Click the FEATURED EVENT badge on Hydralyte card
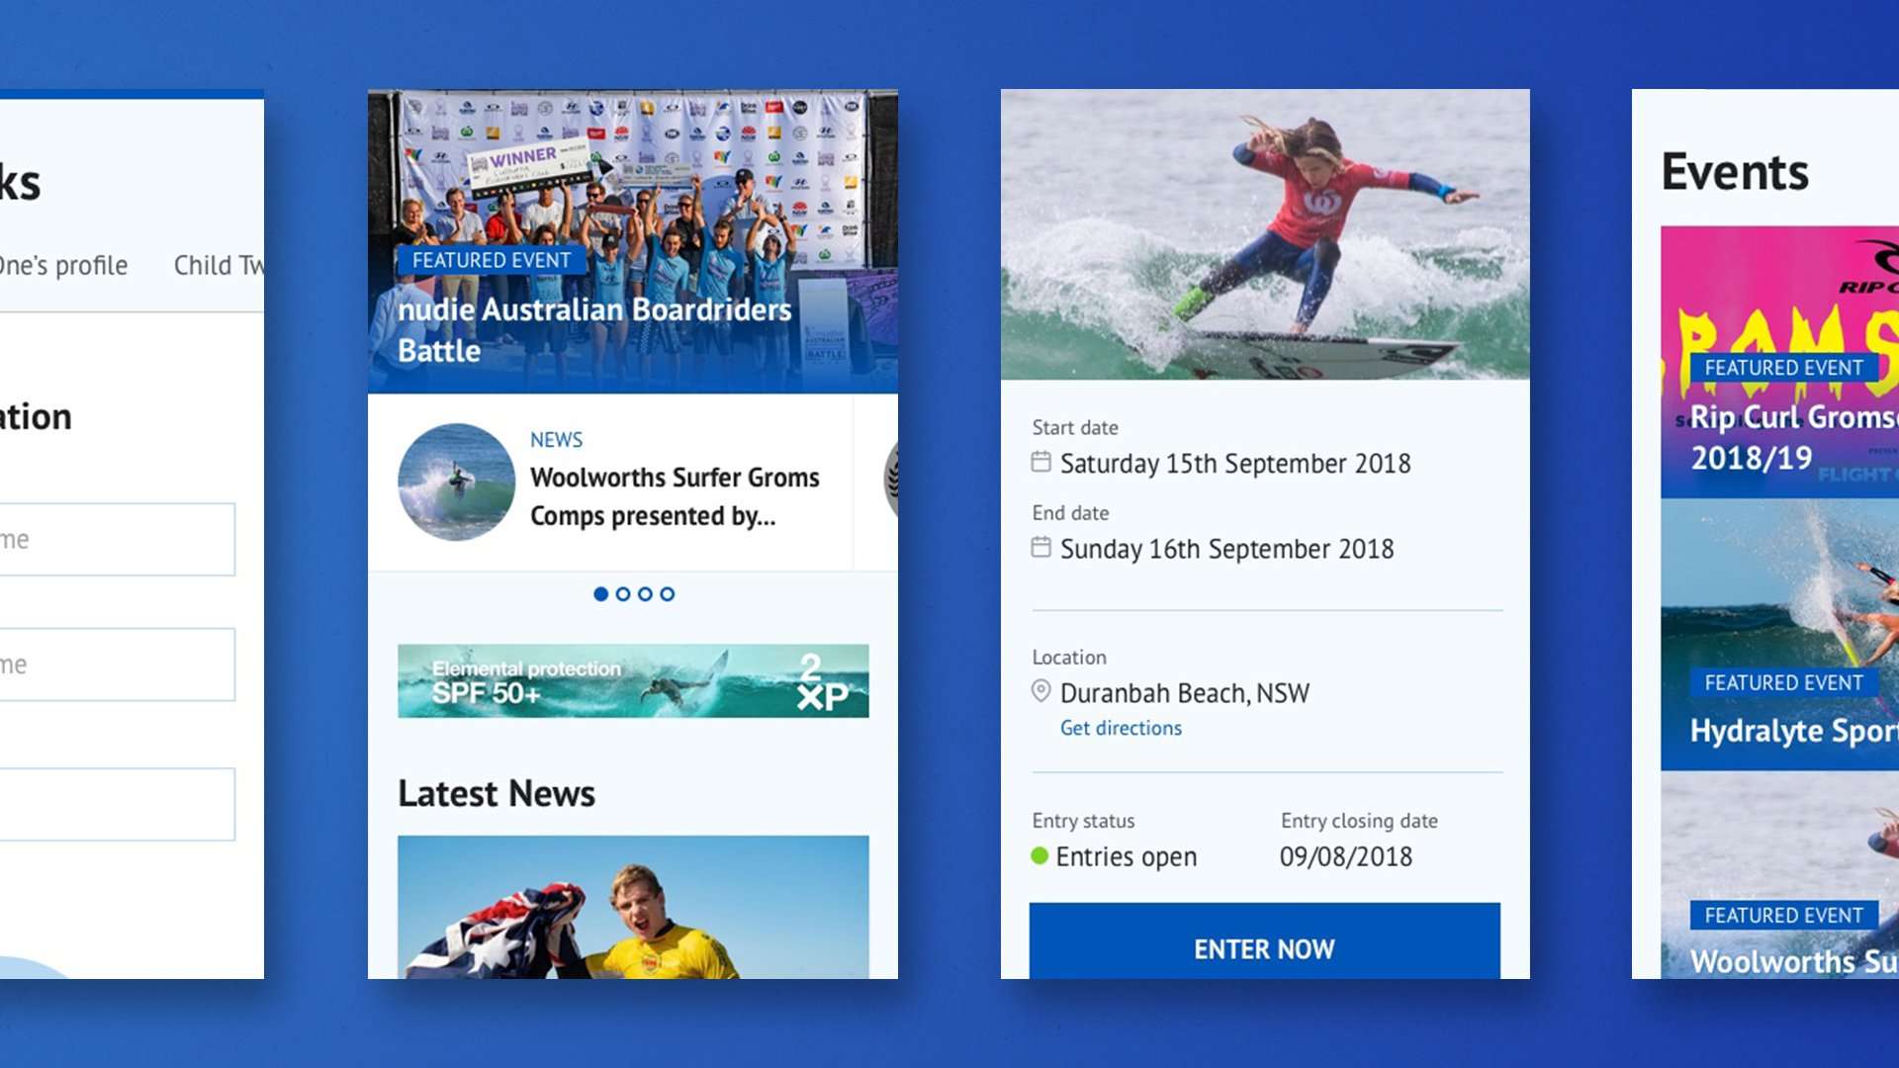This screenshot has height=1068, width=1899. coord(1783,682)
